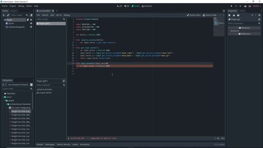Add a new child node
Viewport: 263px width, 148px height.
[4, 15]
